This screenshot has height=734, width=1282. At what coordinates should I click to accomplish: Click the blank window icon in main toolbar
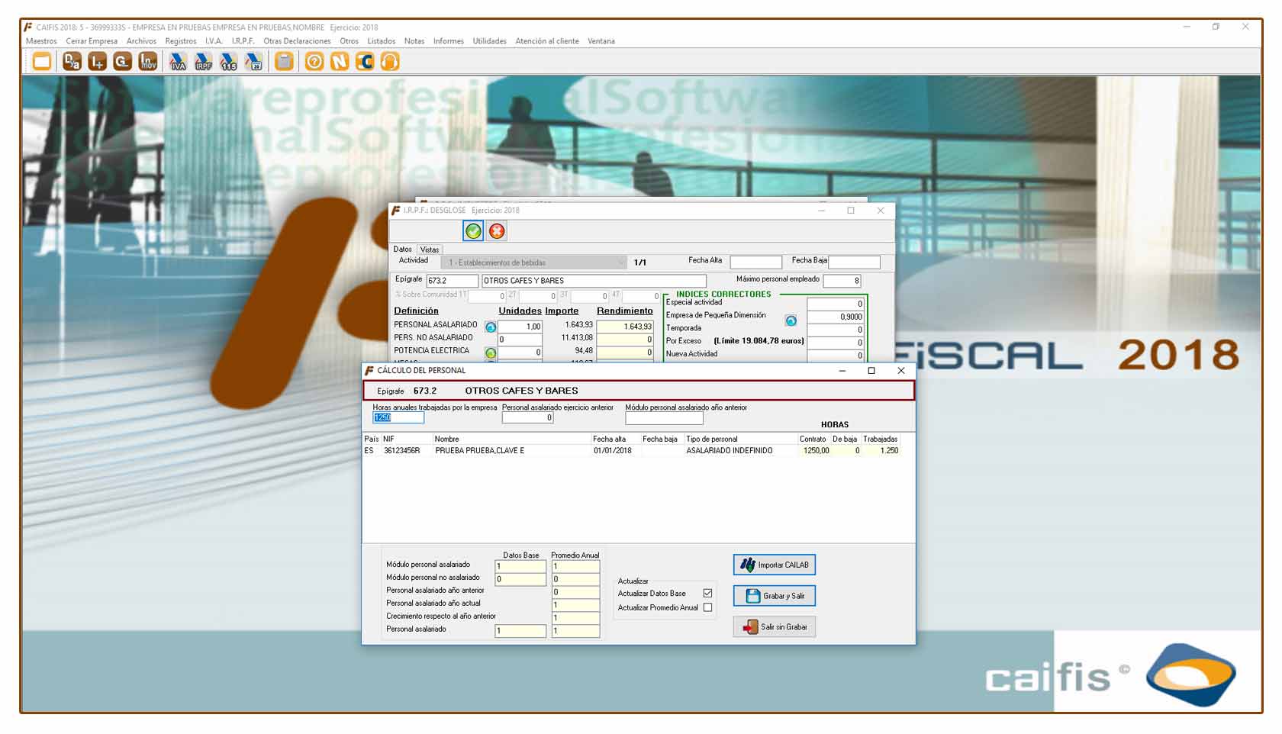pyautogui.click(x=42, y=62)
